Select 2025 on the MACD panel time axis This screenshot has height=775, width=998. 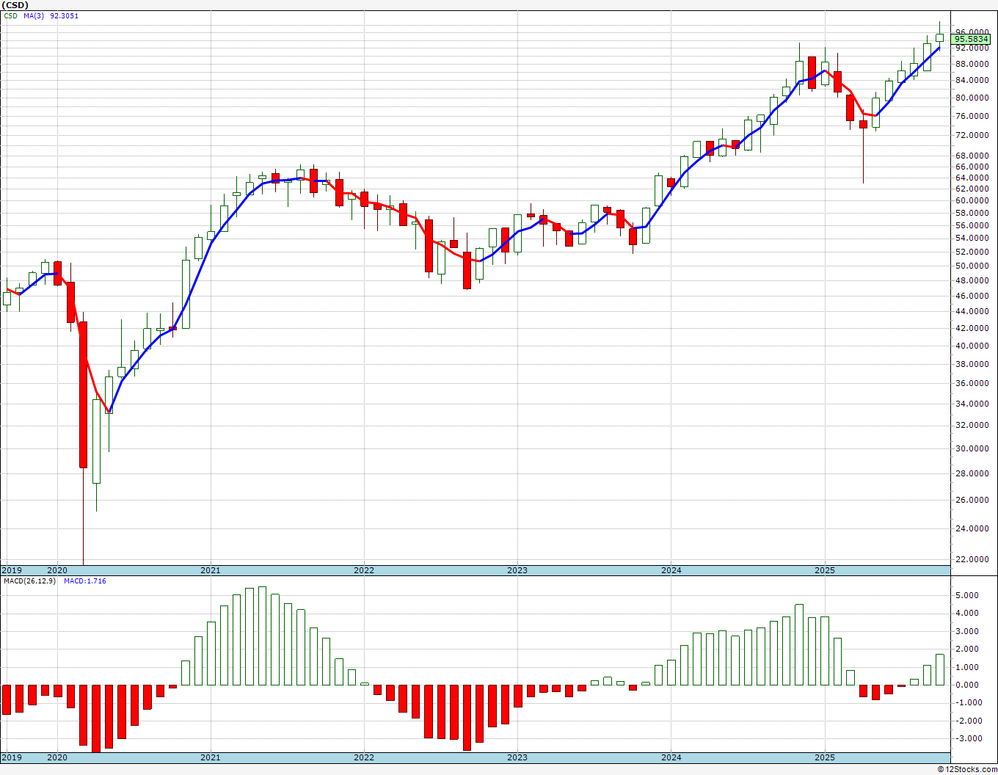[x=825, y=757]
